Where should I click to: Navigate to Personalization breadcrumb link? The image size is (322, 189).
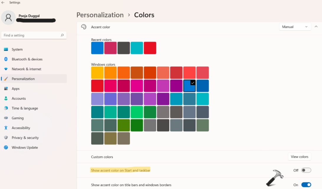[100, 15]
